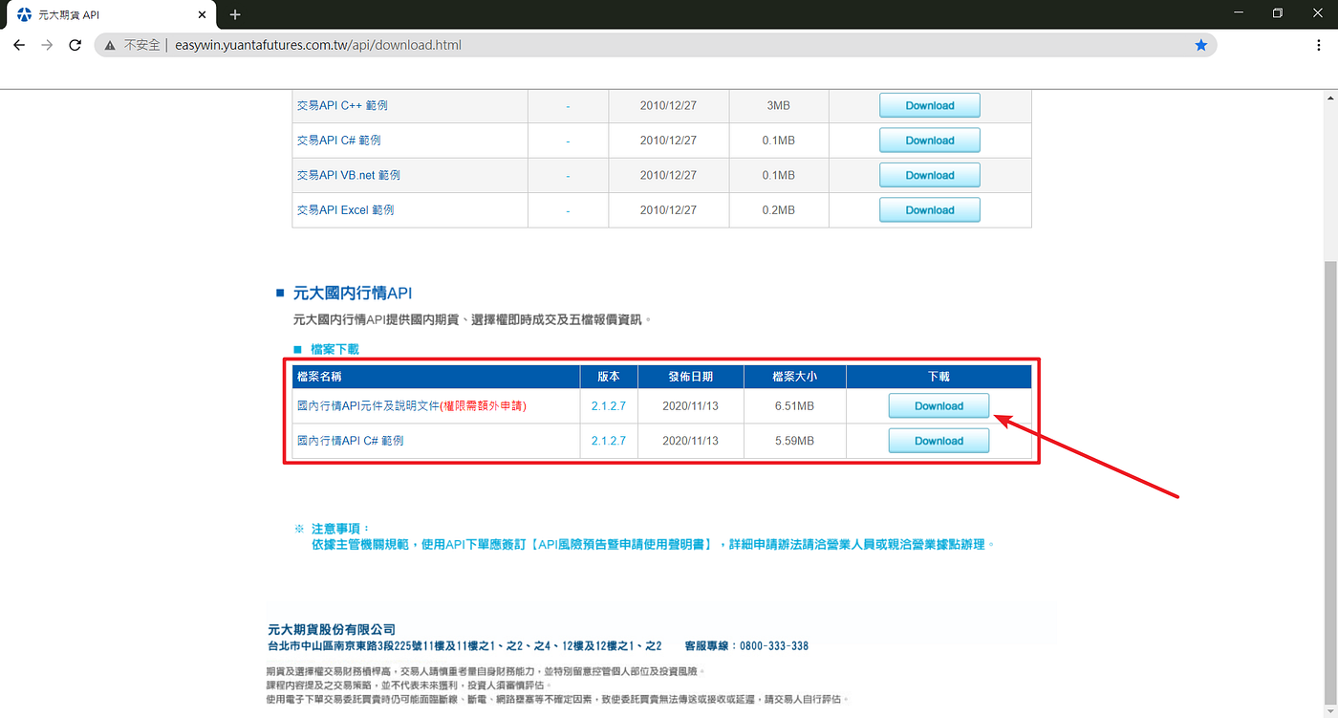Image resolution: width=1338 pixels, height=718 pixels.
Task: Go back with the browser back arrow
Action: [x=19, y=45]
